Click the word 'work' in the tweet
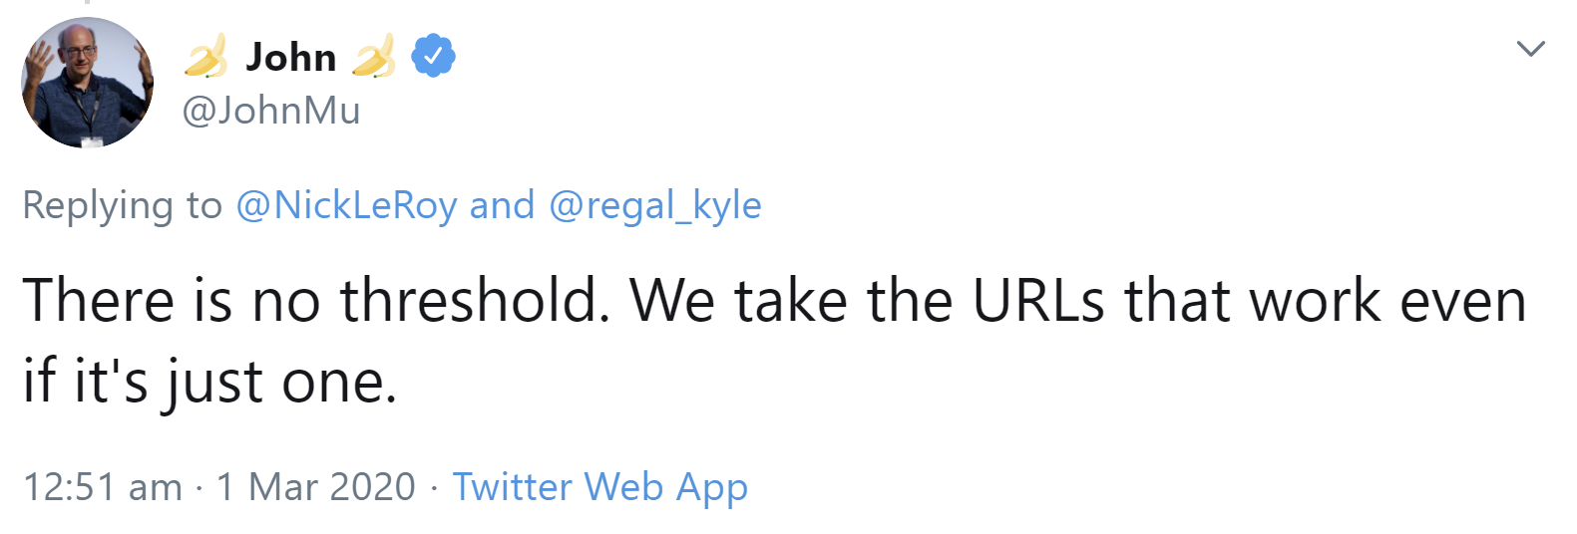Screen dimensions: 1577x534 coord(1316,300)
